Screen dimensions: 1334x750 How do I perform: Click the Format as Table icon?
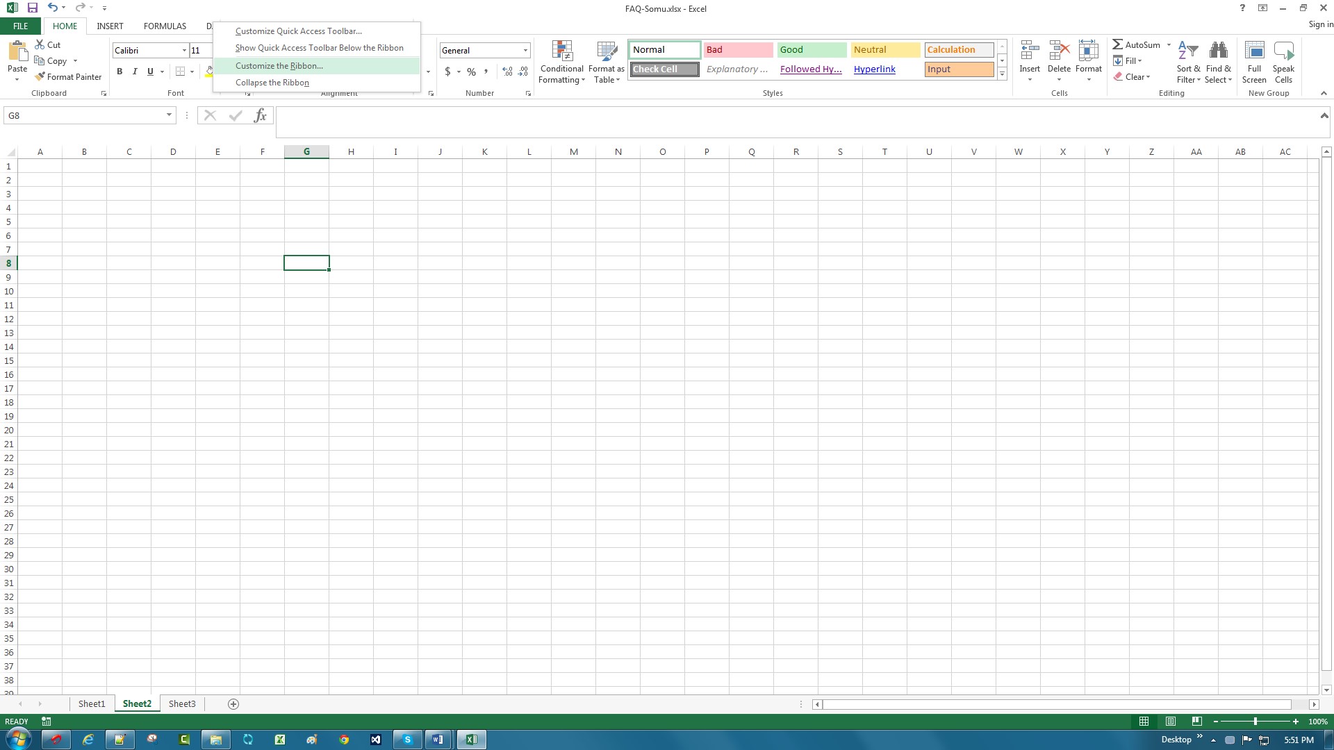(605, 61)
